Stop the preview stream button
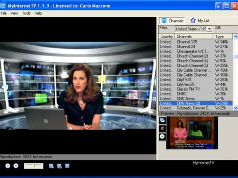Image resolution: width=238 pixels, height=178 pixels. 162,137
